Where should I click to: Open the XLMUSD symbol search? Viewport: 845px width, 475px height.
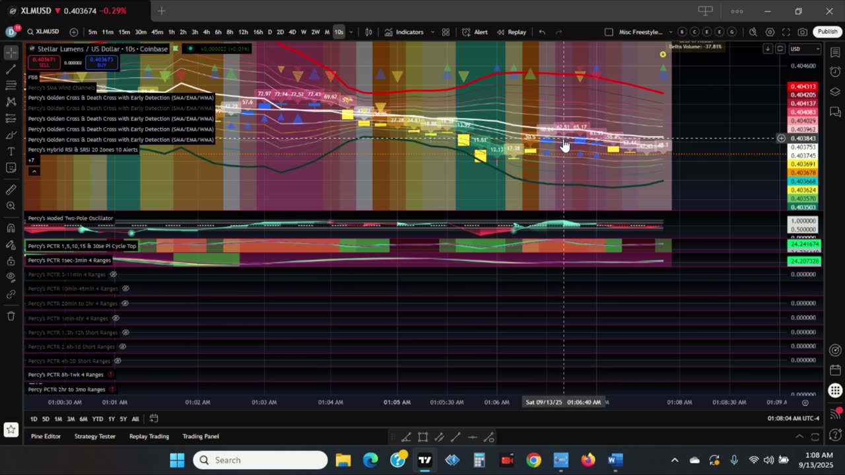pos(43,32)
